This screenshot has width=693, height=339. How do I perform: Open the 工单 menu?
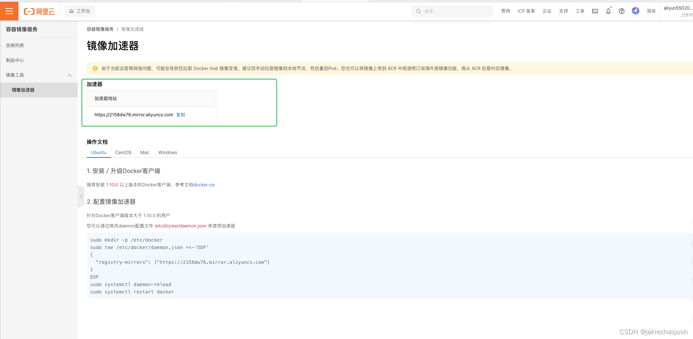pyautogui.click(x=580, y=11)
